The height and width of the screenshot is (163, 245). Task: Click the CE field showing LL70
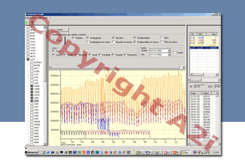(200, 86)
